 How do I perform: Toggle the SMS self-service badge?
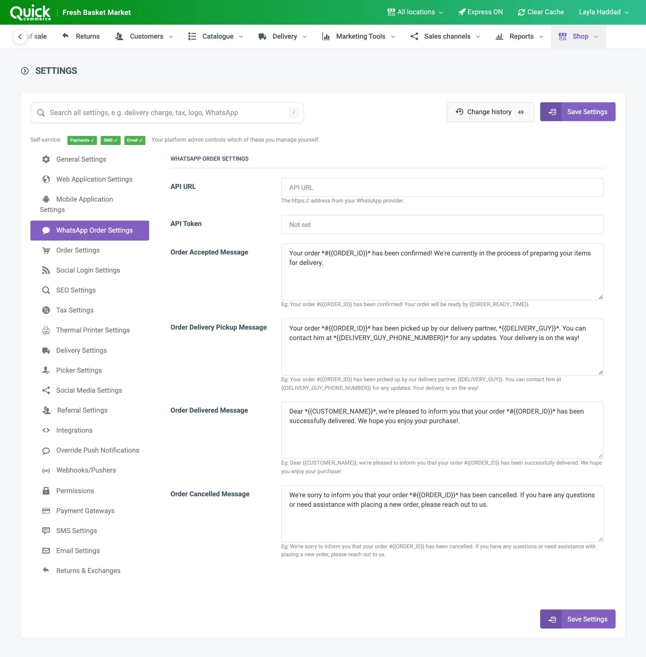click(111, 140)
